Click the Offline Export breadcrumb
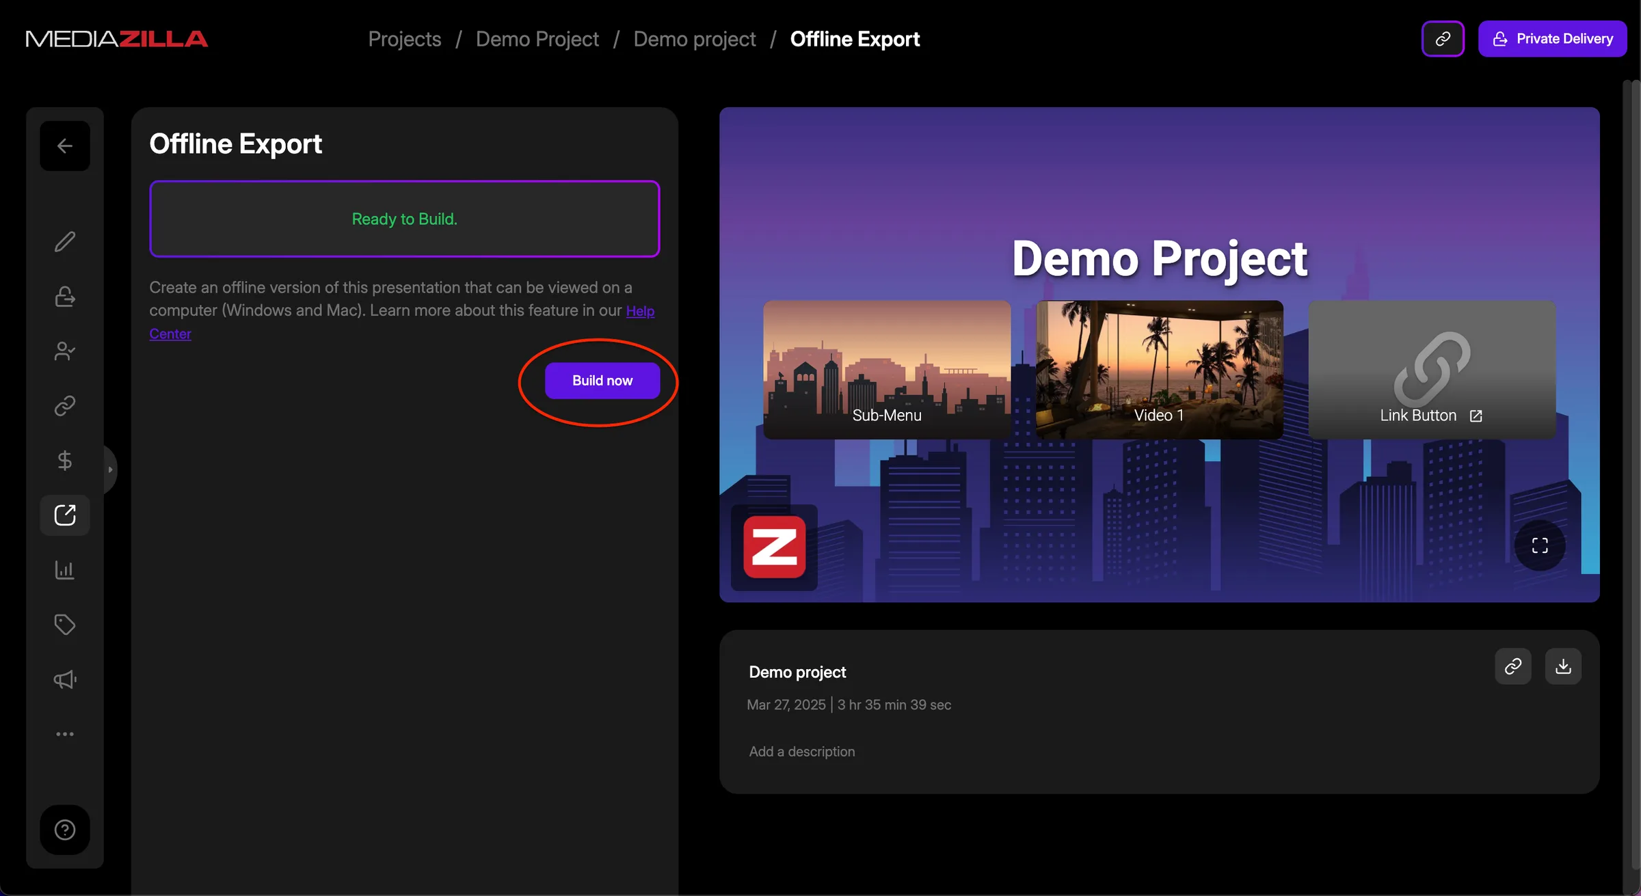 coord(855,39)
